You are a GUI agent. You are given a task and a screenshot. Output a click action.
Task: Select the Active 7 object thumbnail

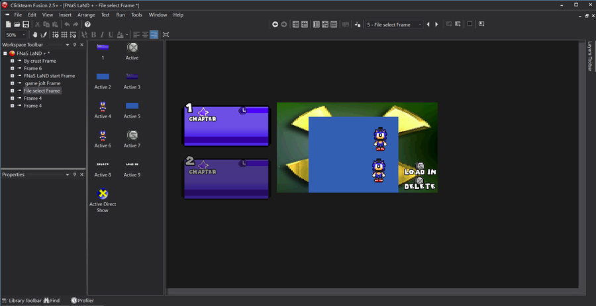click(x=132, y=135)
